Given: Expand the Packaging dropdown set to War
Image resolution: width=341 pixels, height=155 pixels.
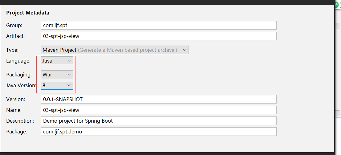Looking at the screenshot, I should [x=57, y=75].
